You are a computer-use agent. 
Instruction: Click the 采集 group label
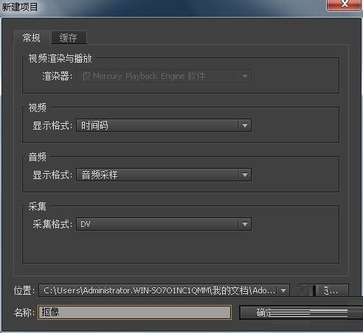[37, 206]
